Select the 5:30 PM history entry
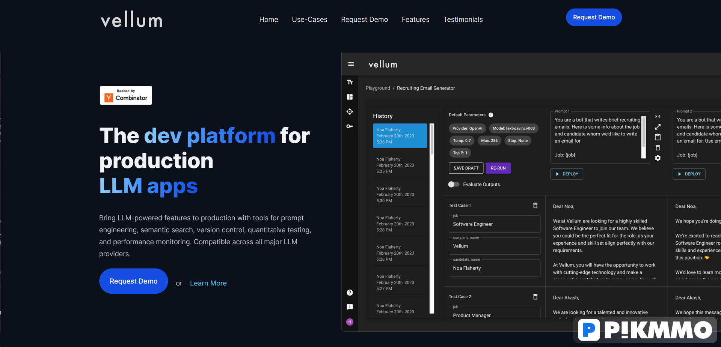Image resolution: width=721 pixels, height=347 pixels. tap(400, 194)
